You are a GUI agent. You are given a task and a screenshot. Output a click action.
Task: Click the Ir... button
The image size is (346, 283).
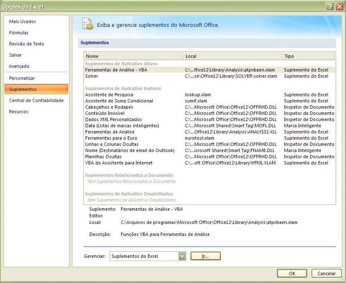pos(205,256)
